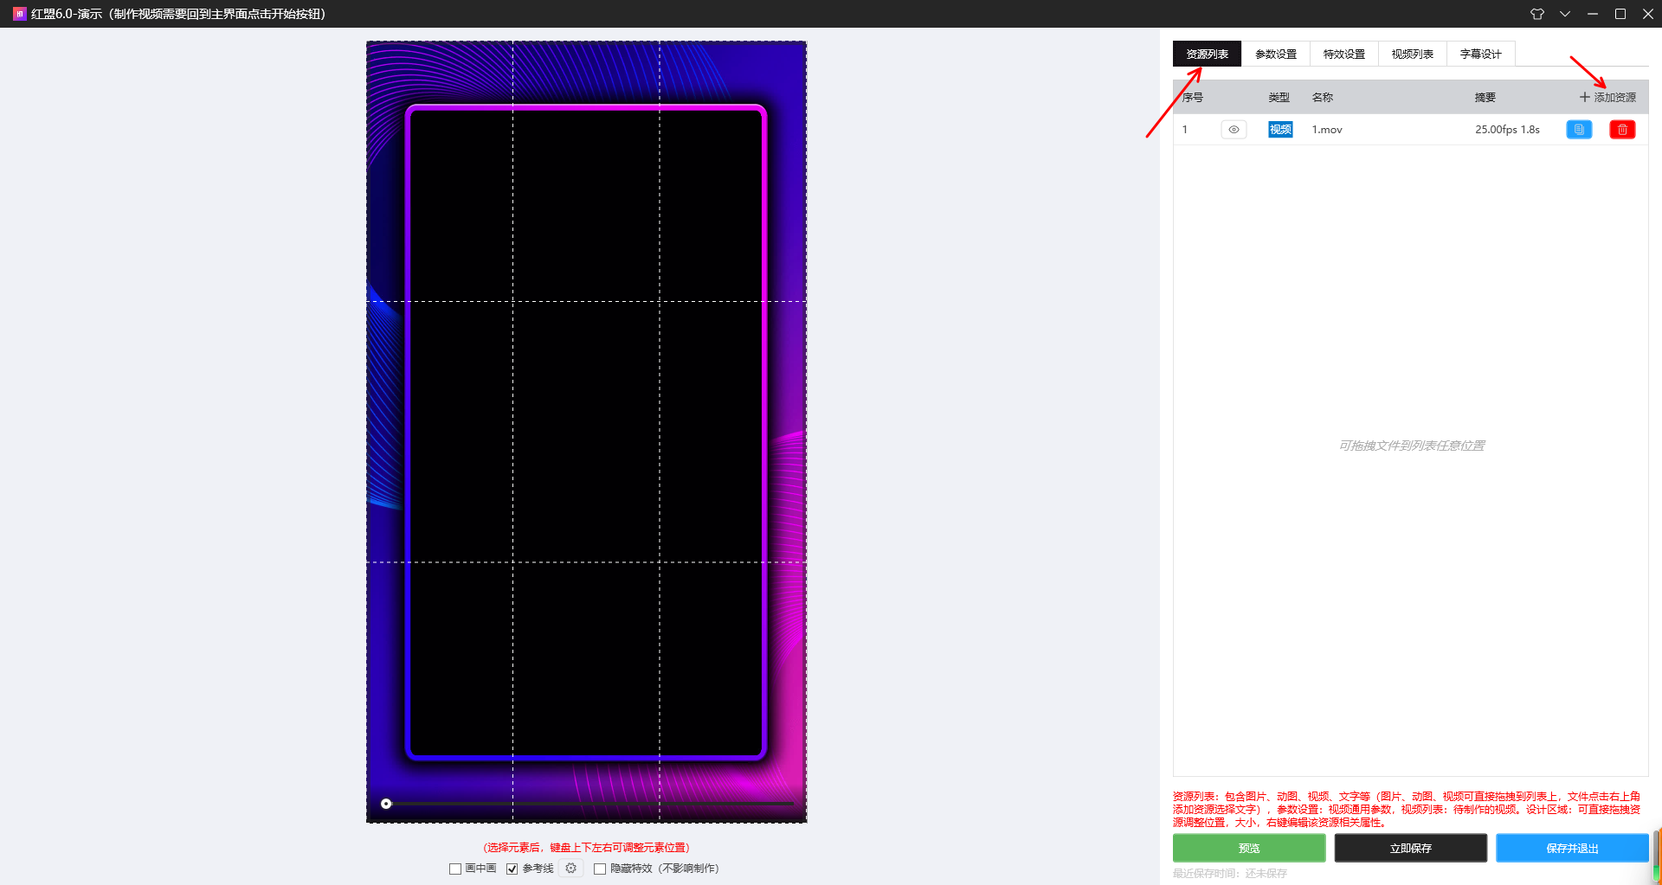Viewport: 1662px width, 885px height.
Task: Click the green 预览 preview button
Action: pyautogui.click(x=1249, y=848)
